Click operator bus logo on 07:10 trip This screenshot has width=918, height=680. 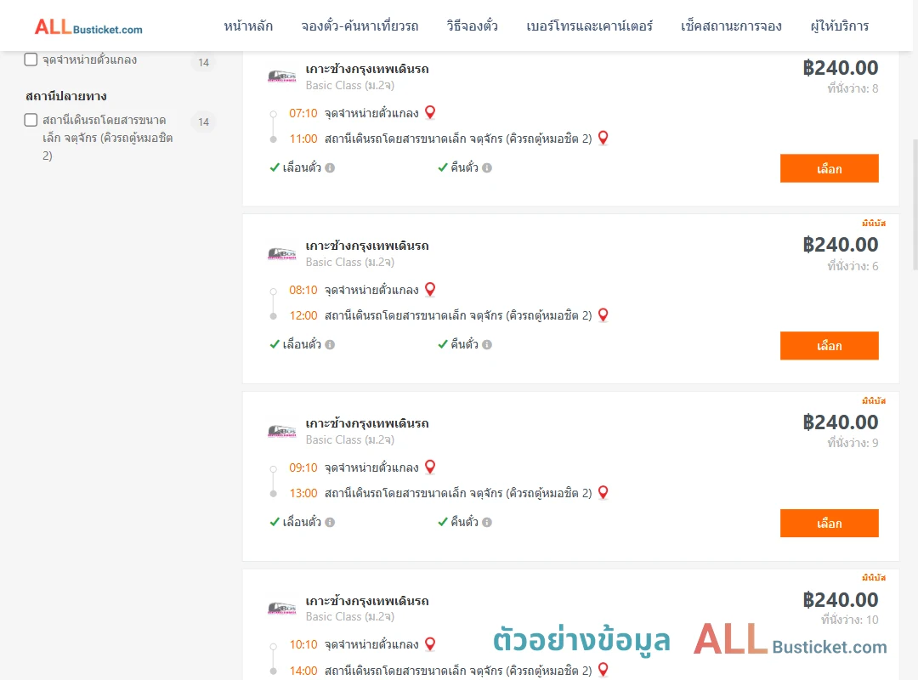pos(281,76)
